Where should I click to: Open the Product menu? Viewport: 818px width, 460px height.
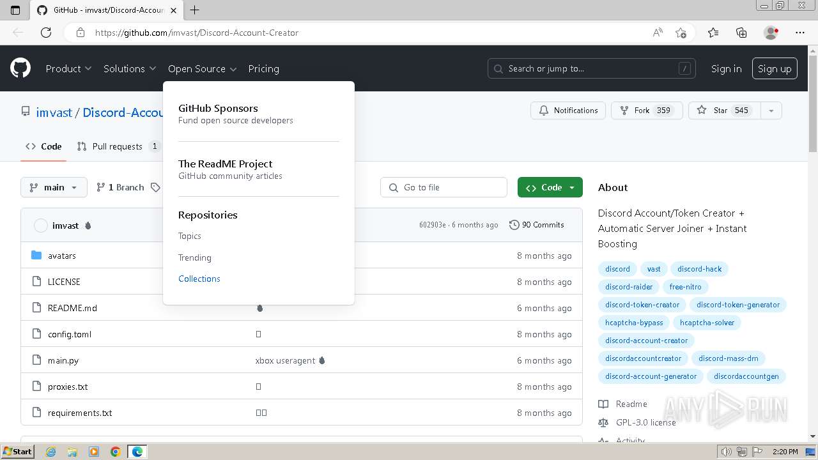[68, 68]
